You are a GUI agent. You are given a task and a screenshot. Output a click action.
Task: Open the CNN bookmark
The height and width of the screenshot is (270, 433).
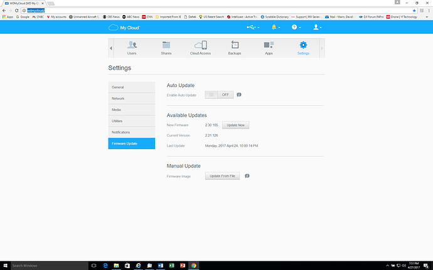click(x=147, y=17)
